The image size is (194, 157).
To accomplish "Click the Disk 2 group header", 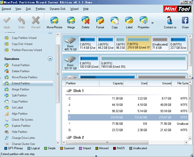I will [x=75, y=137].
